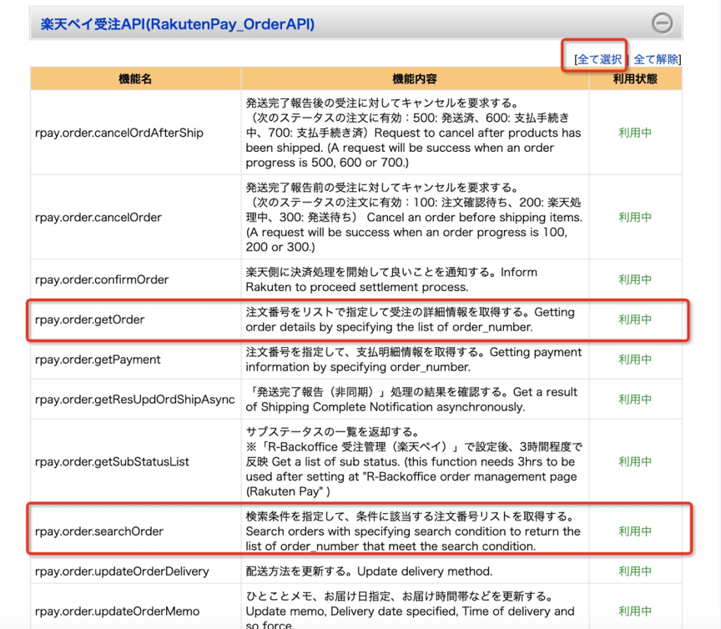721x629 pixels.
Task: Click the 機能内容 column header
Action: pos(415,79)
